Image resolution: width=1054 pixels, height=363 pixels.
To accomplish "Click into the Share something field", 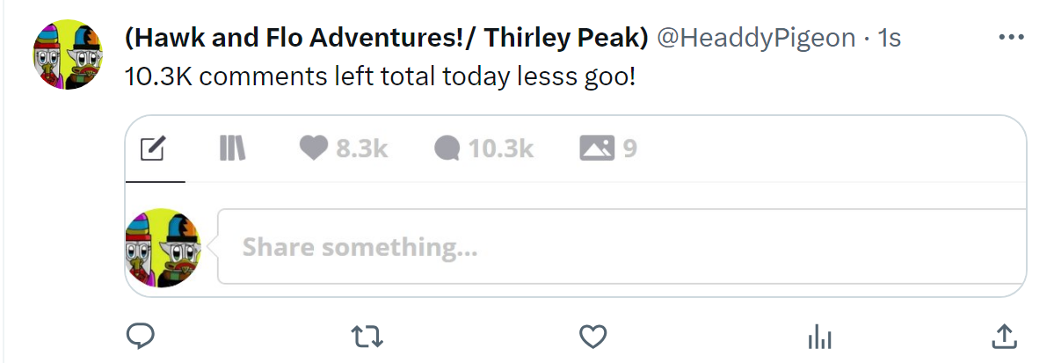I will point(615,247).
